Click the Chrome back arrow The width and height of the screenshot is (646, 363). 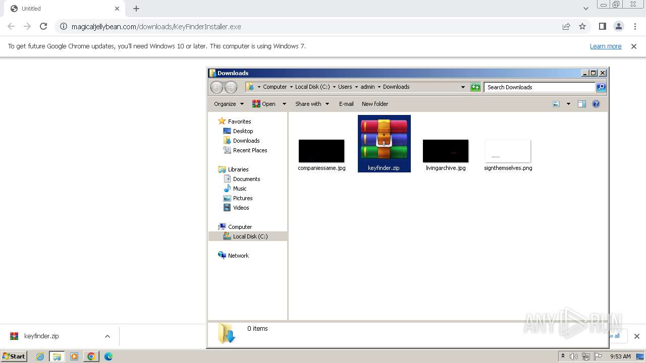pos(11,26)
